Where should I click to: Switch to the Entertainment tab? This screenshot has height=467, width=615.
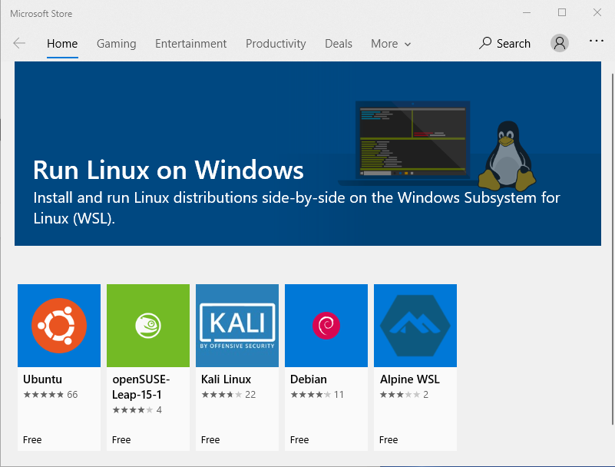[190, 43]
